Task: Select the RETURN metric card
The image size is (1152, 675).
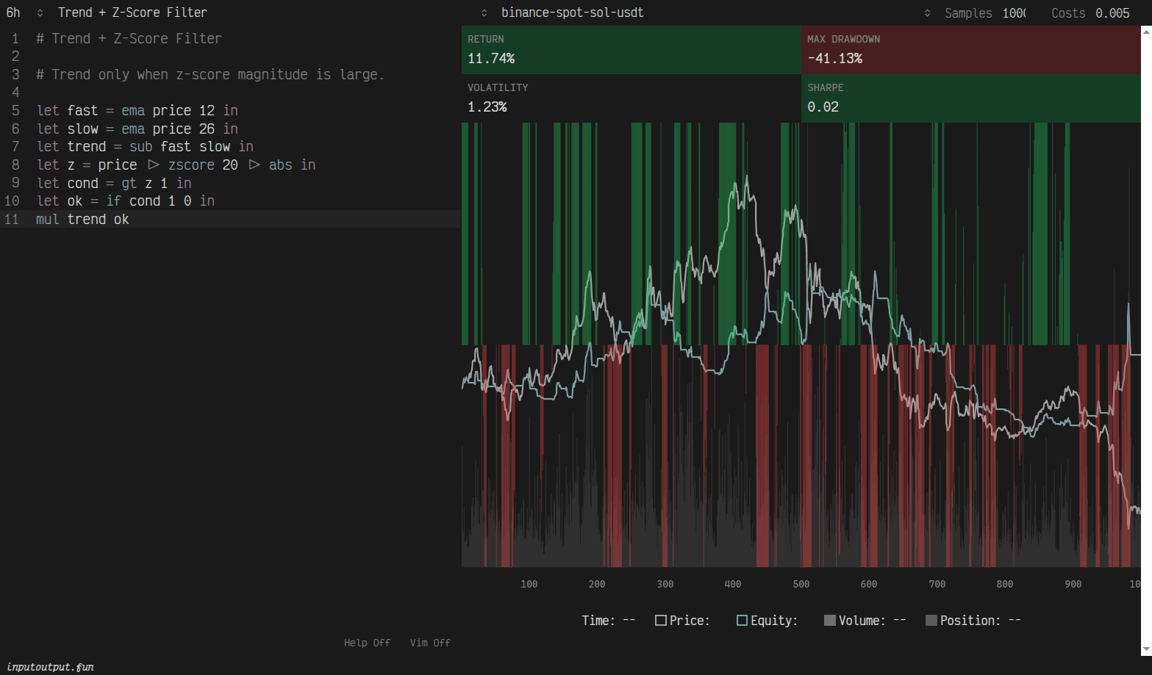Action: tap(631, 50)
